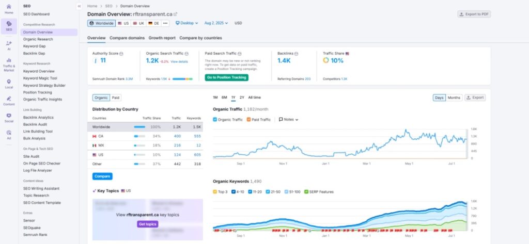Open external link icon beside rftransparent.ca

point(175,14)
